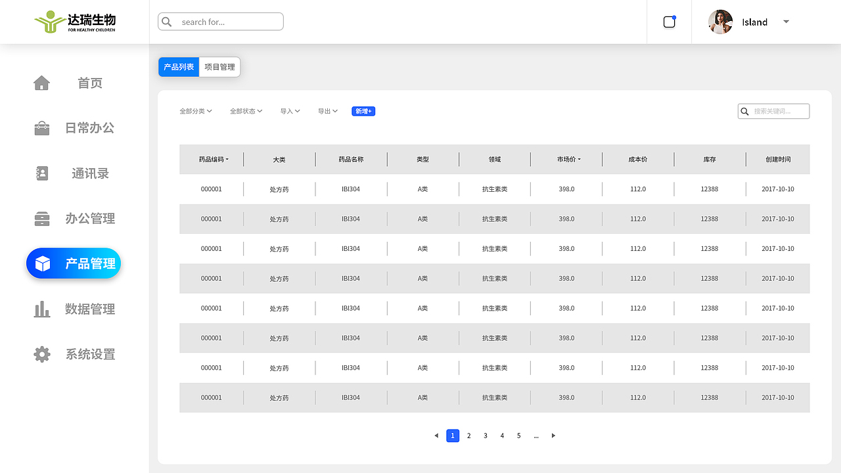Viewport: 841px width, 473px height.
Task: Expand the 全部状态 dropdown
Action: [x=246, y=111]
